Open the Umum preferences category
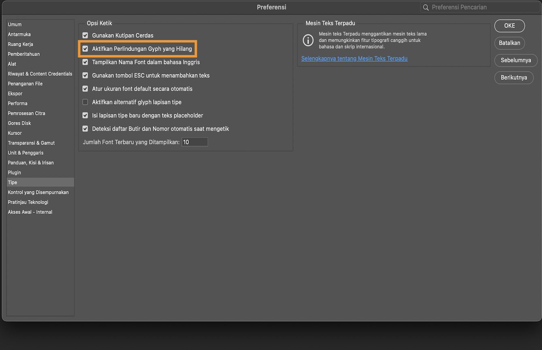The height and width of the screenshot is (350, 542). (x=15, y=25)
